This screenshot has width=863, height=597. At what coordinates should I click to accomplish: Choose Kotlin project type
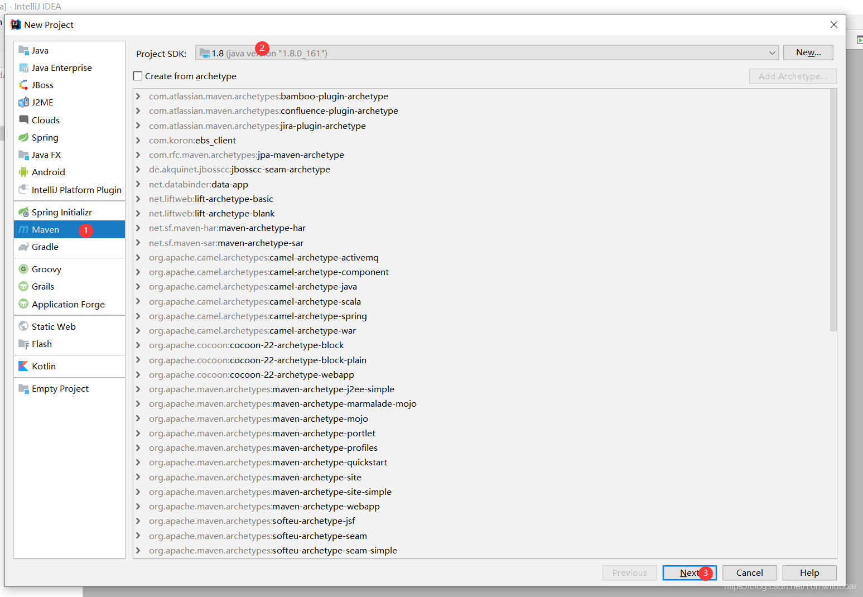tap(69, 366)
